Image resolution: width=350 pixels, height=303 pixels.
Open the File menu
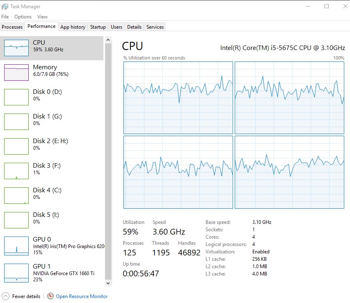click(5, 17)
